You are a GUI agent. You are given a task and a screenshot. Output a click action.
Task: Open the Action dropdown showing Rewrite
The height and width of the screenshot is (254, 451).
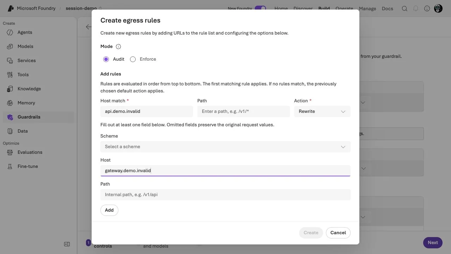[x=322, y=111]
